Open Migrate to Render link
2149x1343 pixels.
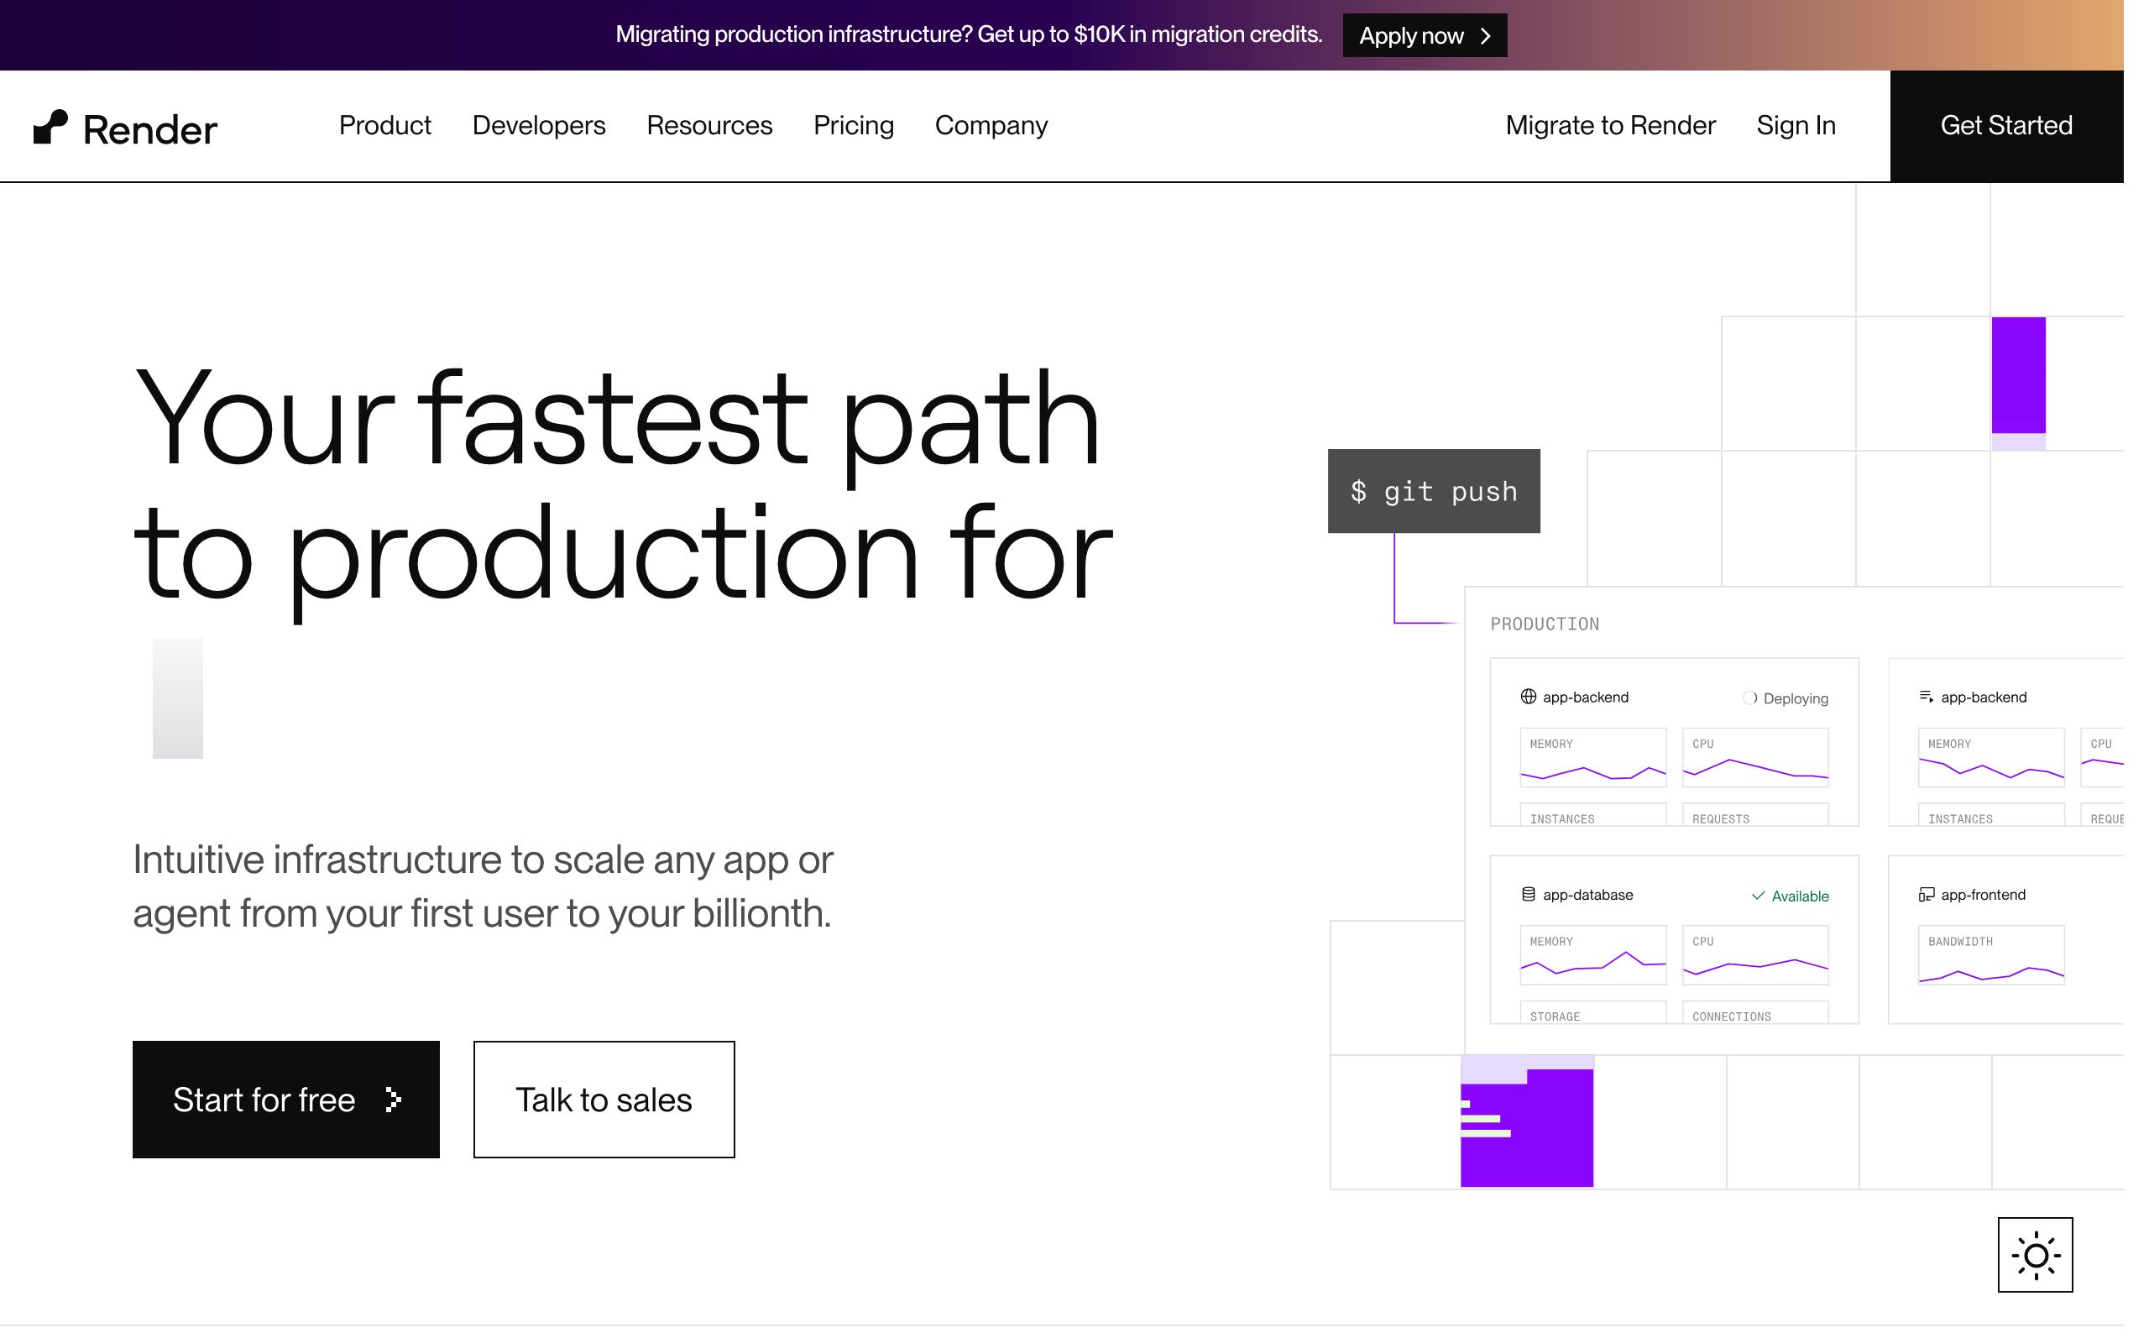[1610, 125]
